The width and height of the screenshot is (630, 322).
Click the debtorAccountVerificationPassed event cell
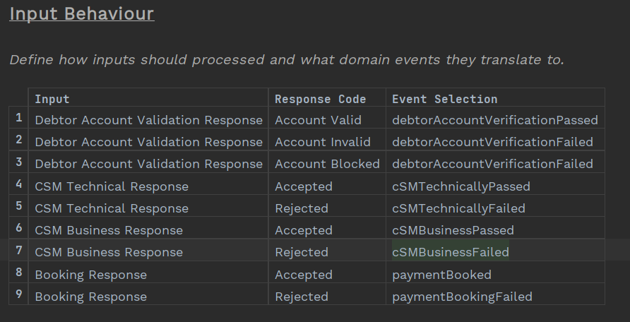coord(494,120)
